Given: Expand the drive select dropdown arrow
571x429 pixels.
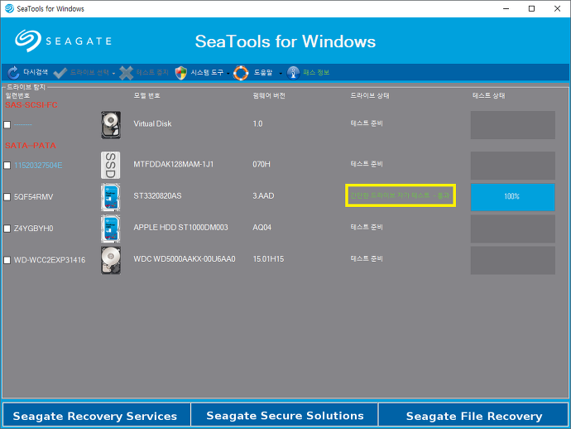Looking at the screenshot, I should (113, 74).
